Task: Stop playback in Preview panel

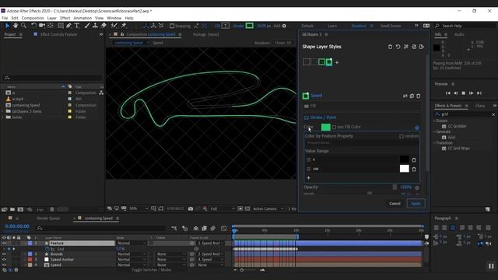Action: coord(464,93)
